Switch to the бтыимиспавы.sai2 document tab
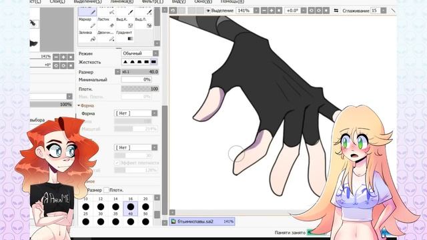 (202, 221)
